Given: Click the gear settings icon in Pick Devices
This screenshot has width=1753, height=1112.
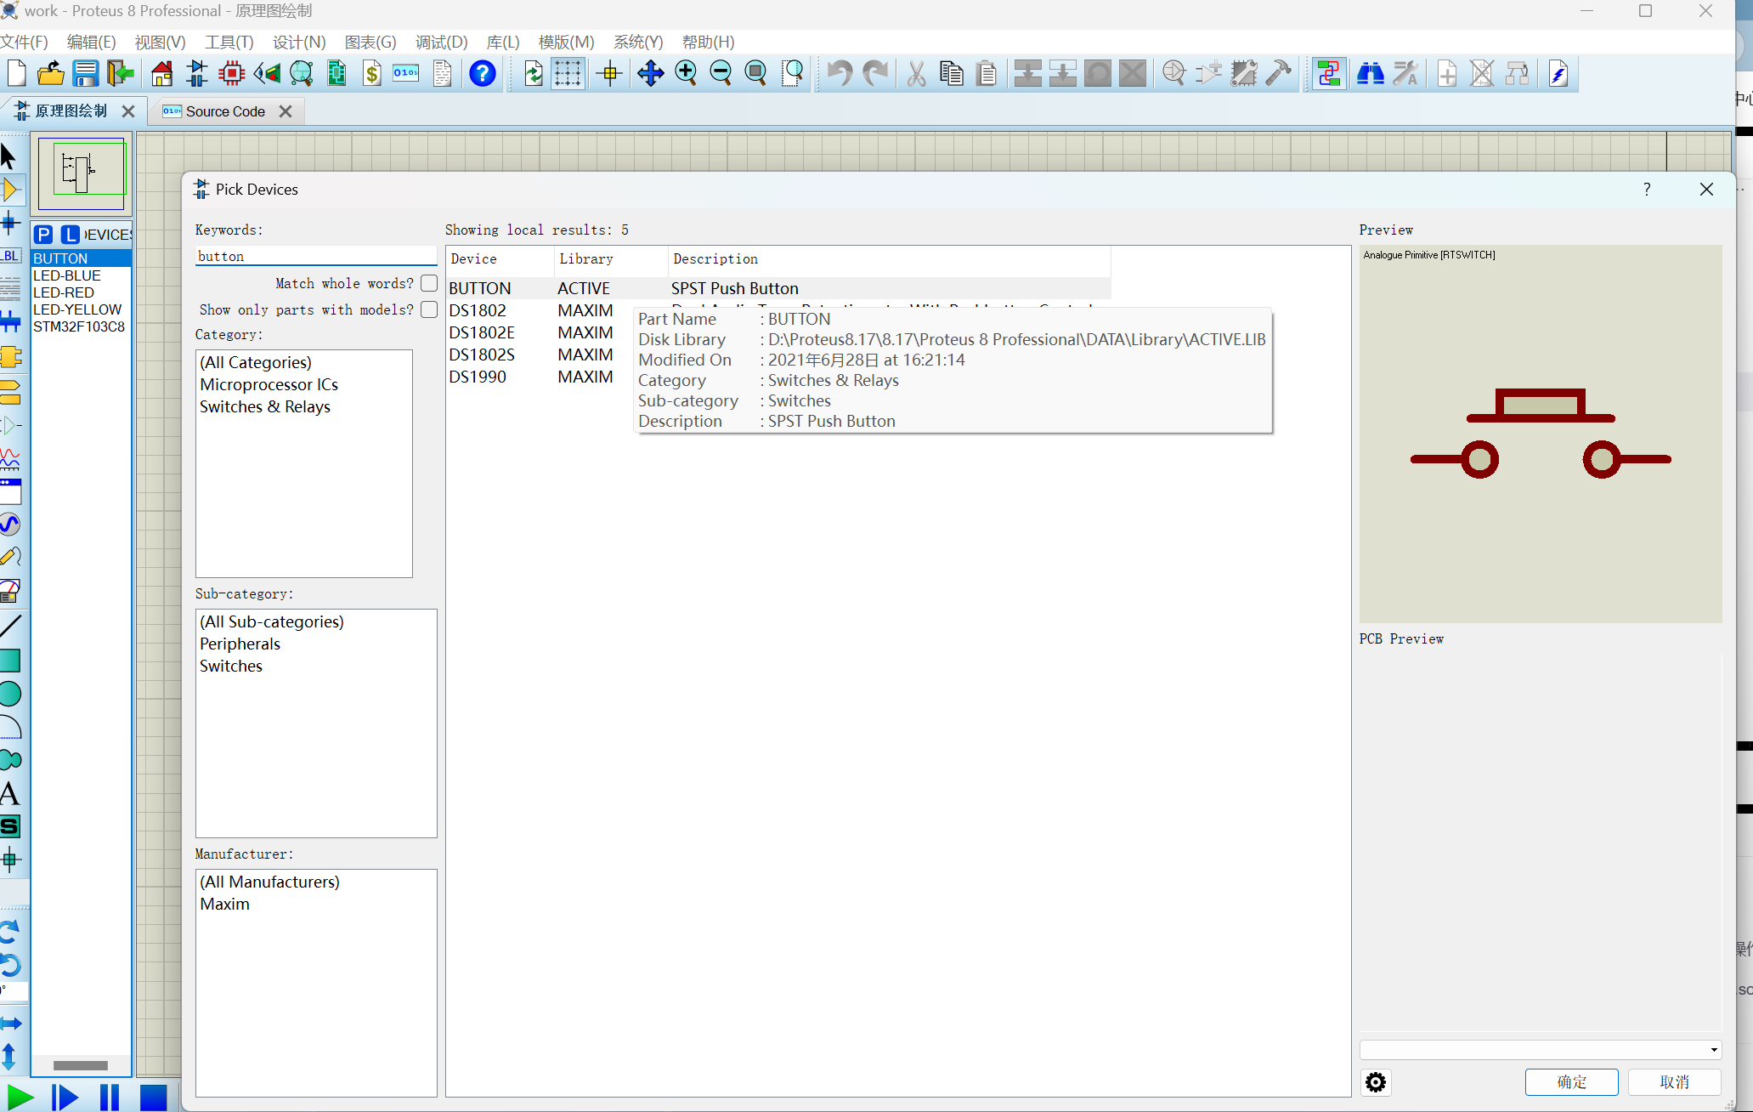Looking at the screenshot, I should point(1376,1082).
